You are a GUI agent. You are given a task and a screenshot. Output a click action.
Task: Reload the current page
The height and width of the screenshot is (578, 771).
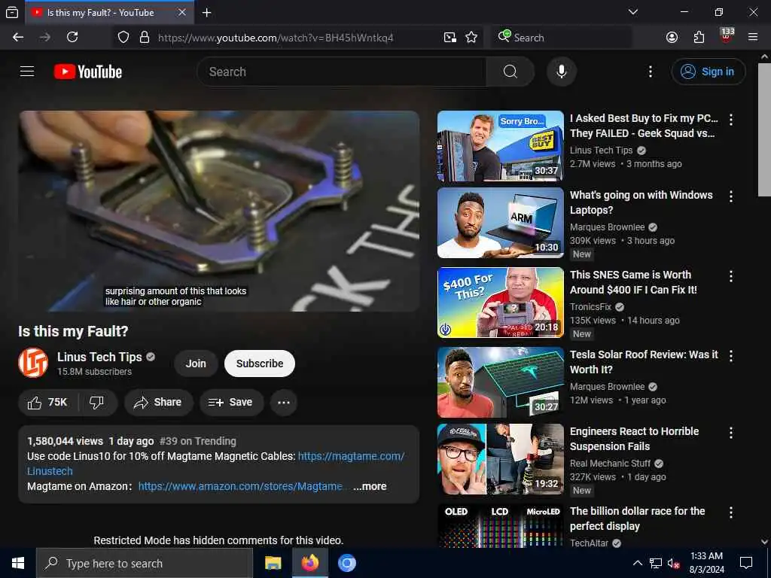(x=72, y=38)
